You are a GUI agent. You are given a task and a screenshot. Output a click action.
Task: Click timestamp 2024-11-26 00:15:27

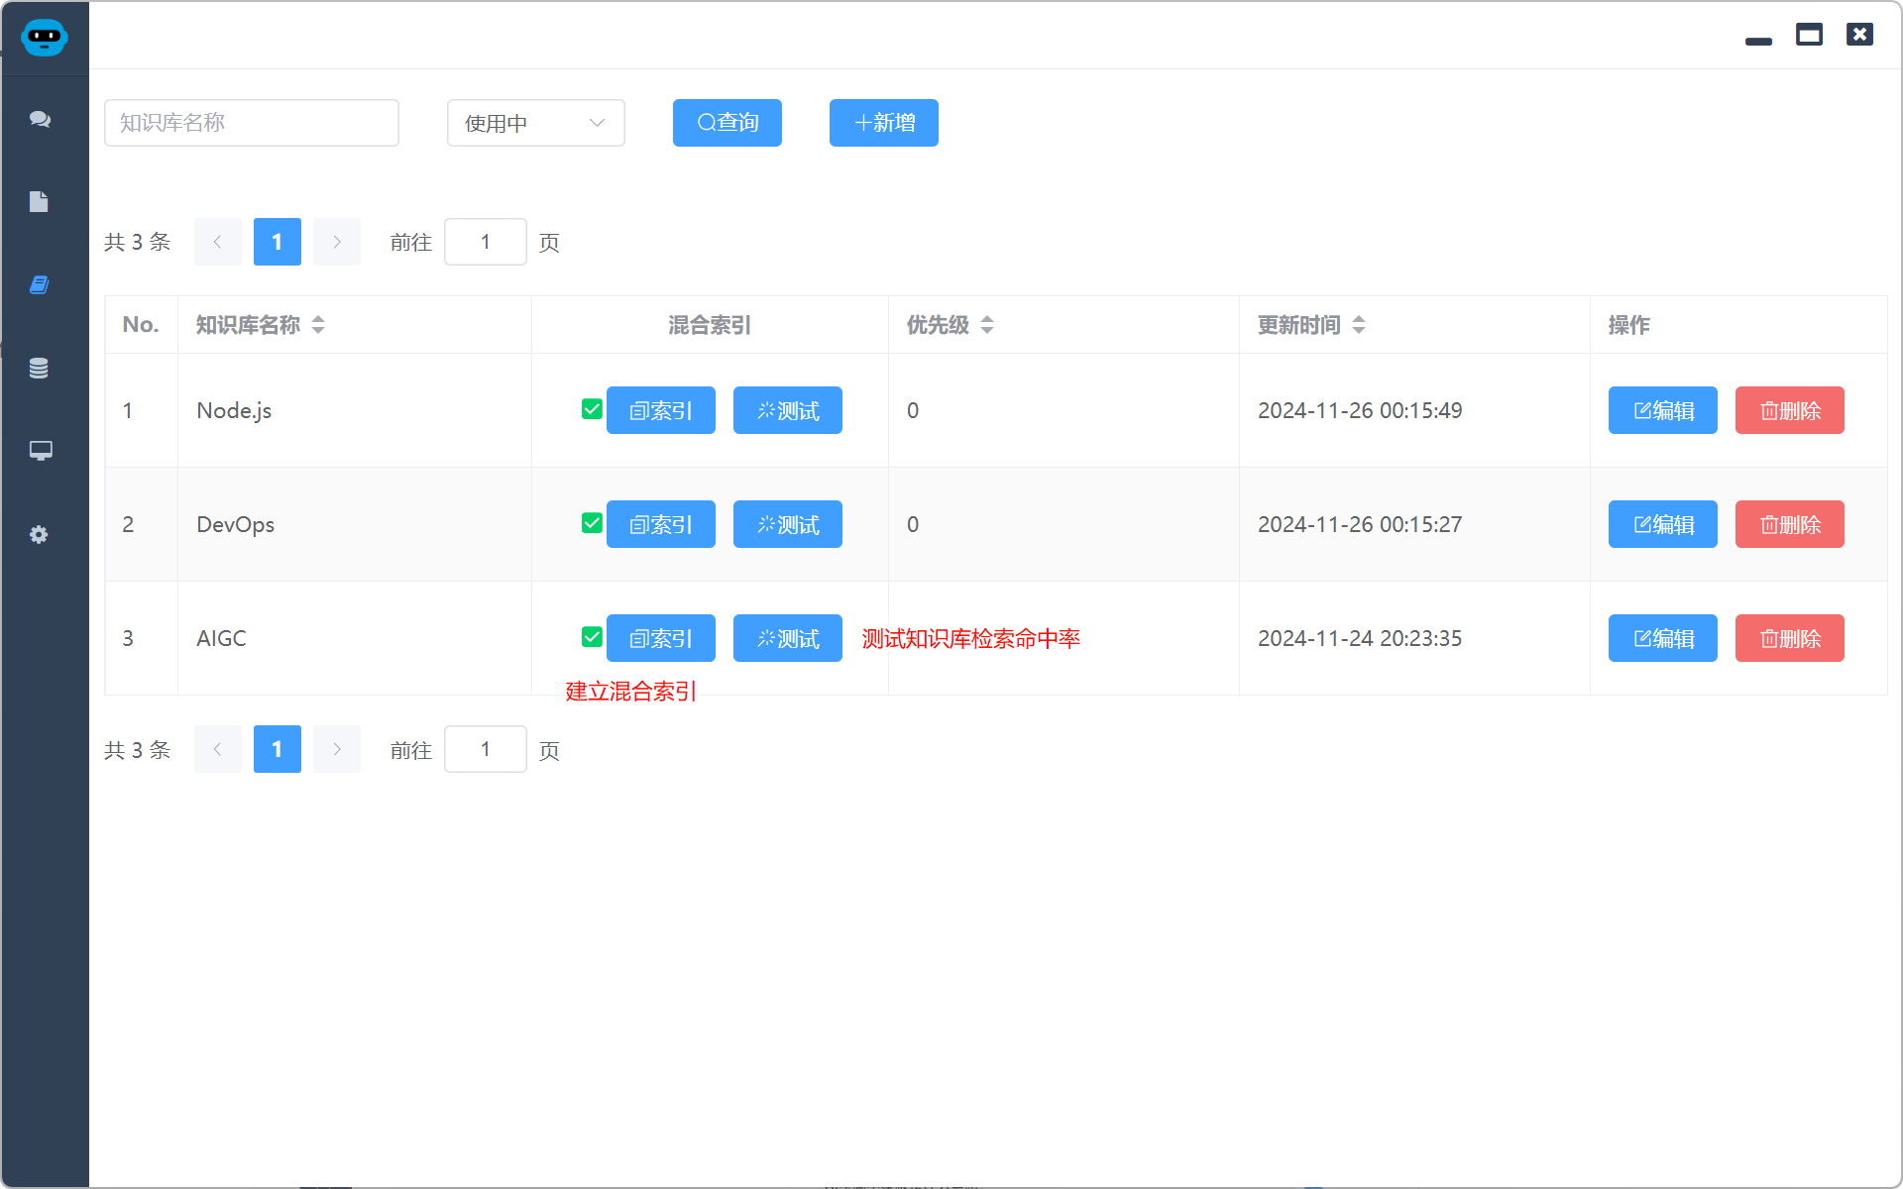[x=1360, y=524]
